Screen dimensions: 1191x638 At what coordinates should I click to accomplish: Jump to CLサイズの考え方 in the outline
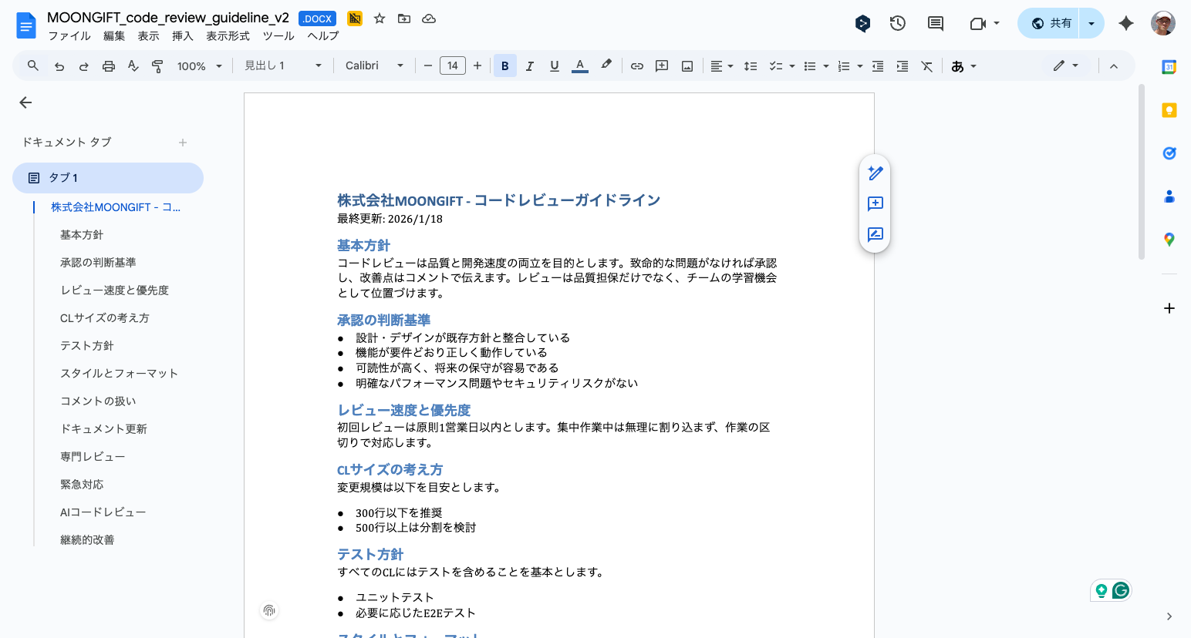coord(105,318)
